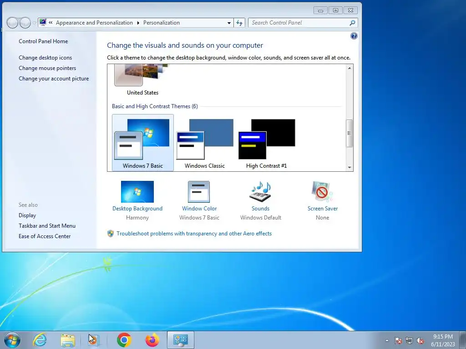Click the double chevron in address bar

point(51,23)
